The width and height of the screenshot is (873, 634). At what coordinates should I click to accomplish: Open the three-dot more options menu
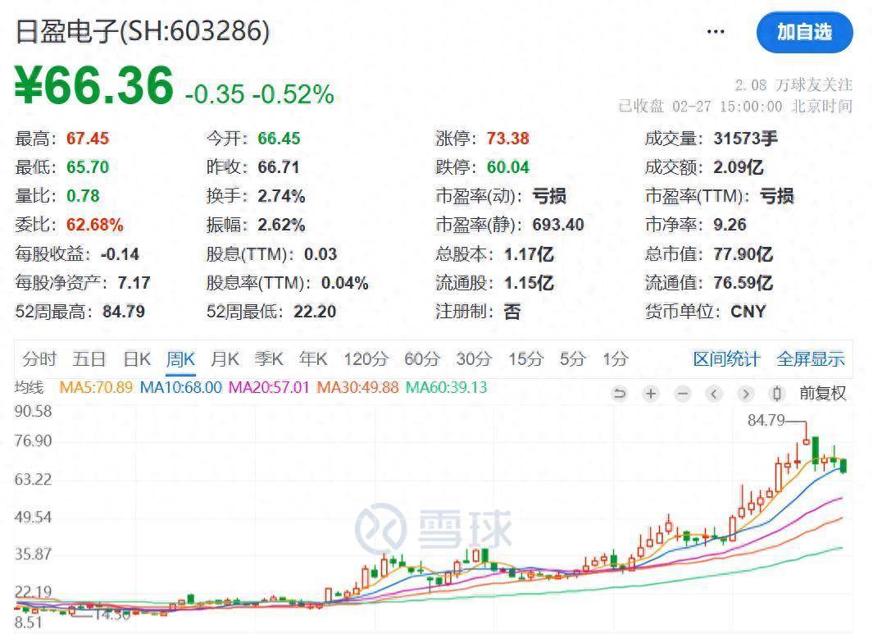[x=716, y=32]
